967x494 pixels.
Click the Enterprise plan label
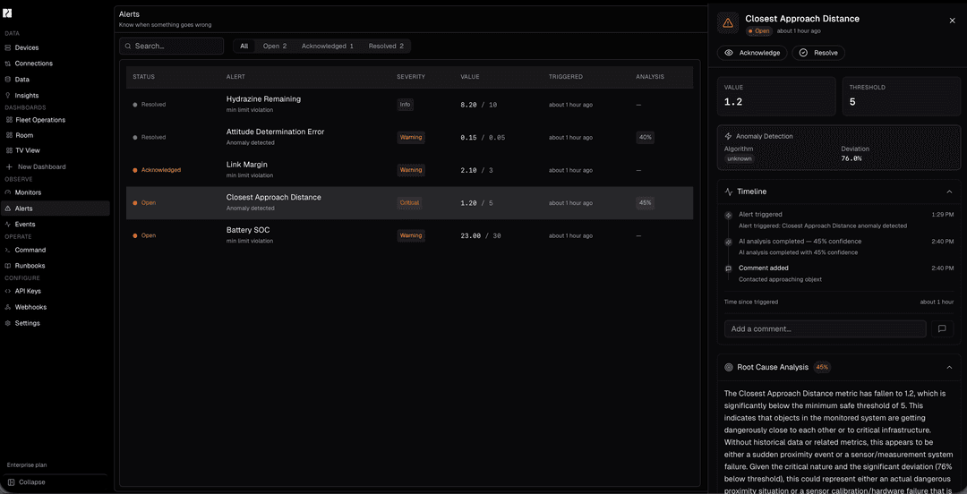coord(27,465)
